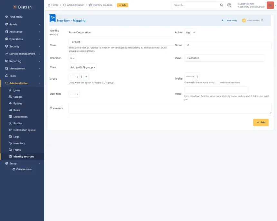Image resolution: width=277 pixels, height=221 pixels.
Task: Open the User field dropdown
Action: (74, 94)
